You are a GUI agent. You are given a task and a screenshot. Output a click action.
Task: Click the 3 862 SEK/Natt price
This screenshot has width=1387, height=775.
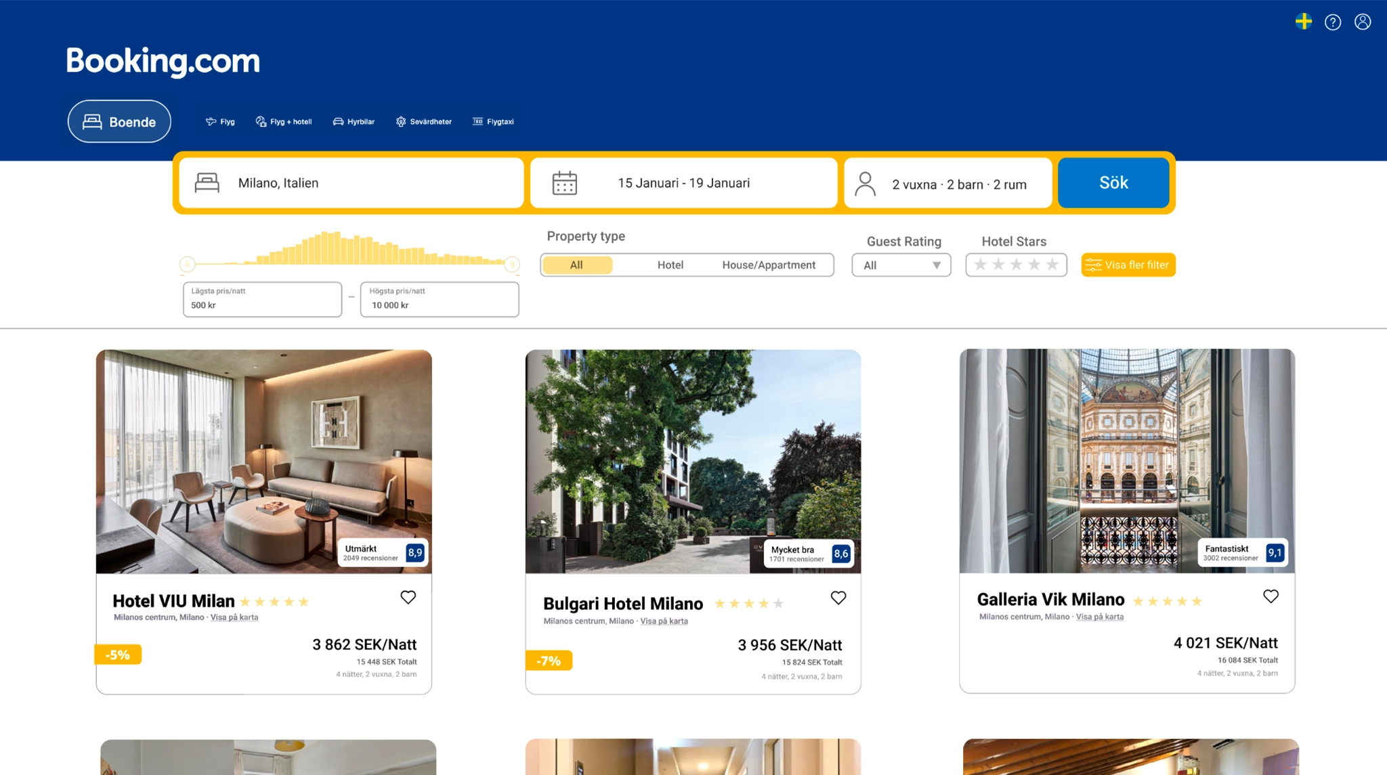pyautogui.click(x=364, y=644)
